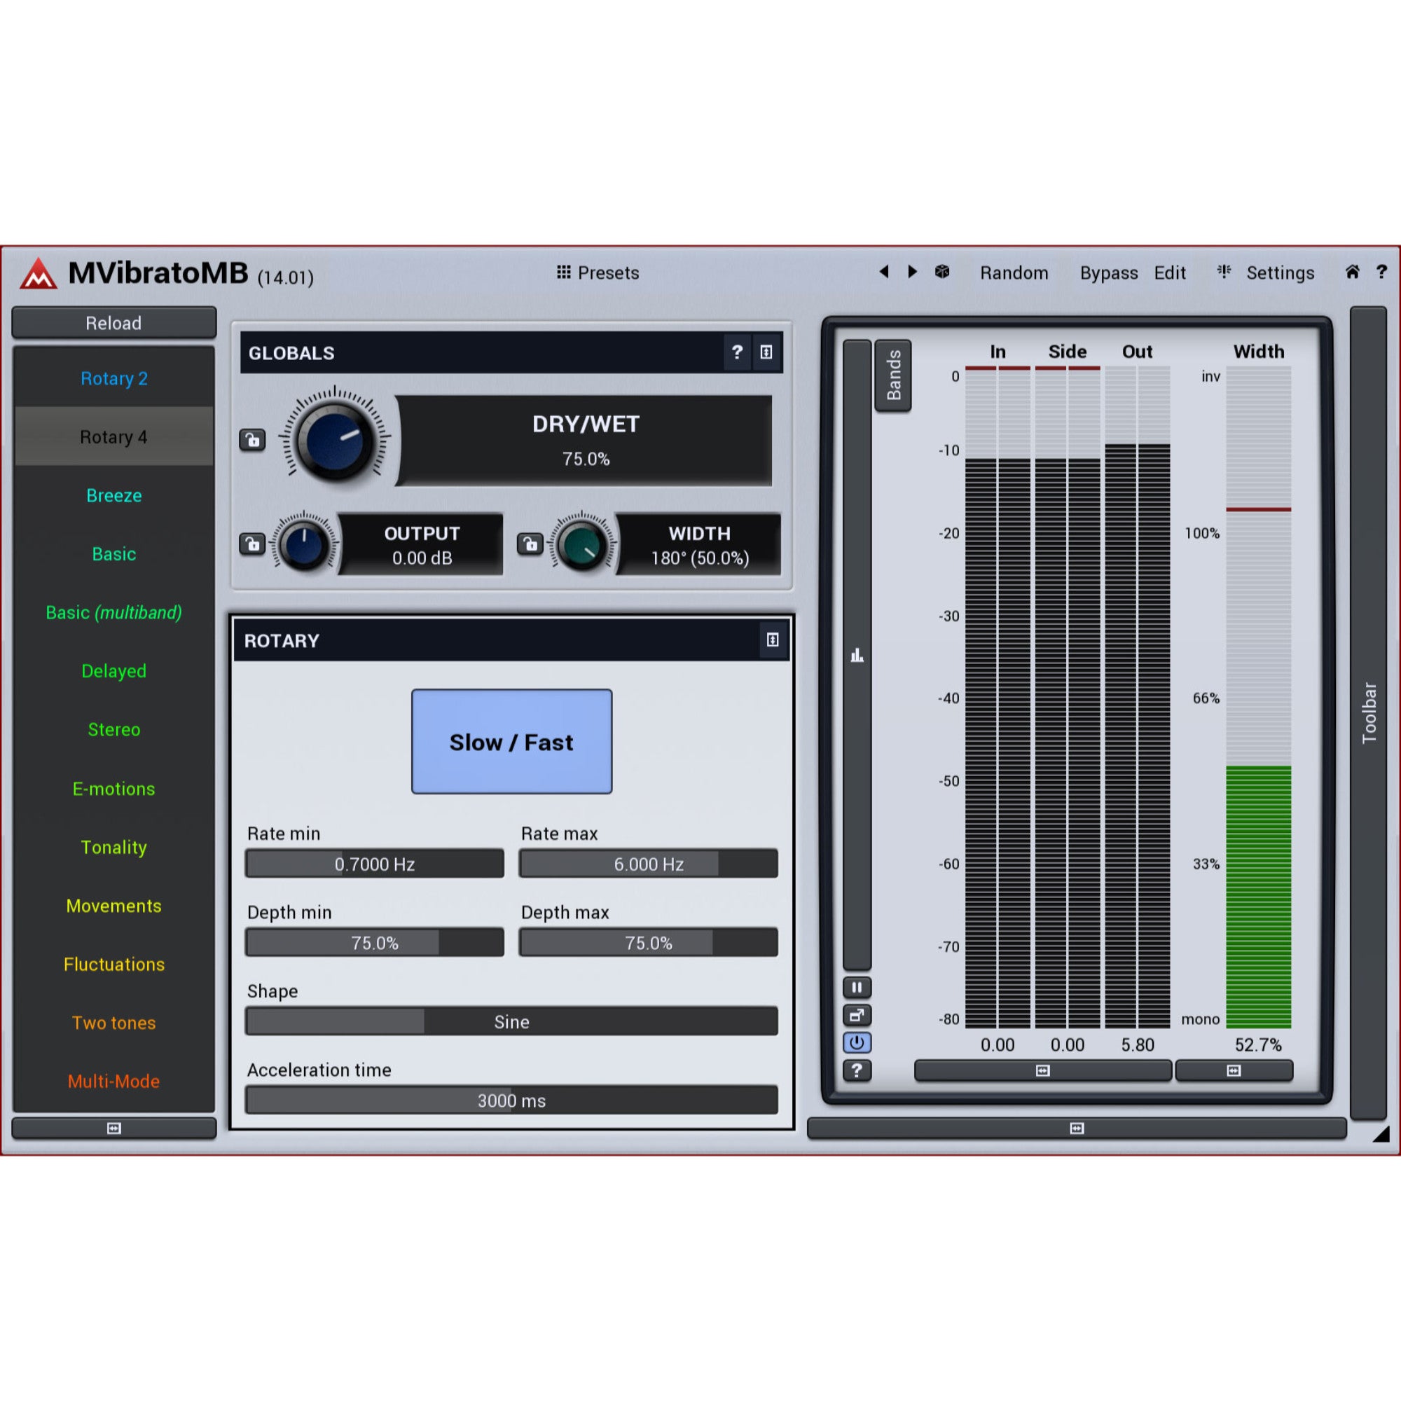Image resolution: width=1401 pixels, height=1401 pixels.
Task: Toggle Bypass
Action: [x=1109, y=272]
